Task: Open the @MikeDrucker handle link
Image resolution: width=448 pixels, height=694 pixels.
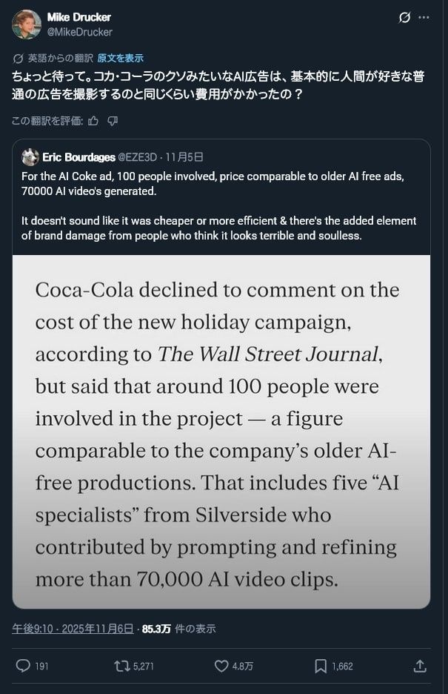Action: 79,32
